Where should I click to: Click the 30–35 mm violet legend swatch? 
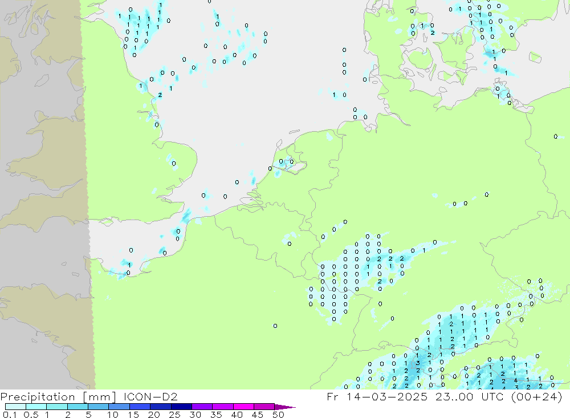click(x=202, y=407)
